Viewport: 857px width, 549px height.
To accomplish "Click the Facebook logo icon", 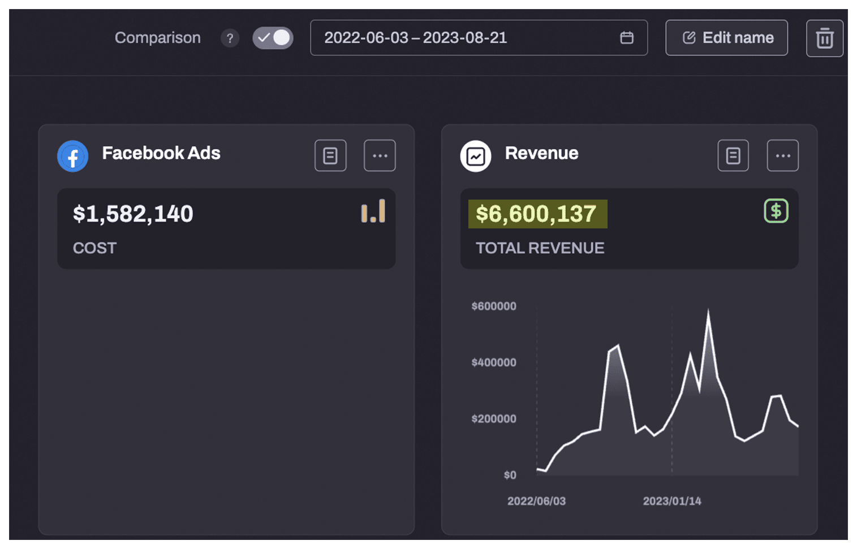I will pos(73,156).
